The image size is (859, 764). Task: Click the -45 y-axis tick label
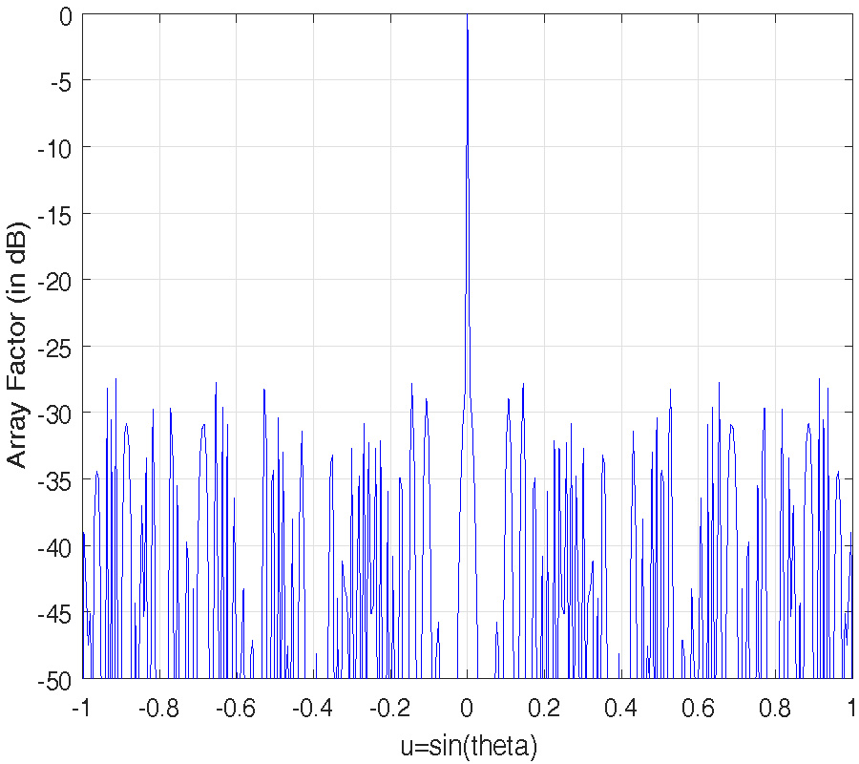pos(55,613)
